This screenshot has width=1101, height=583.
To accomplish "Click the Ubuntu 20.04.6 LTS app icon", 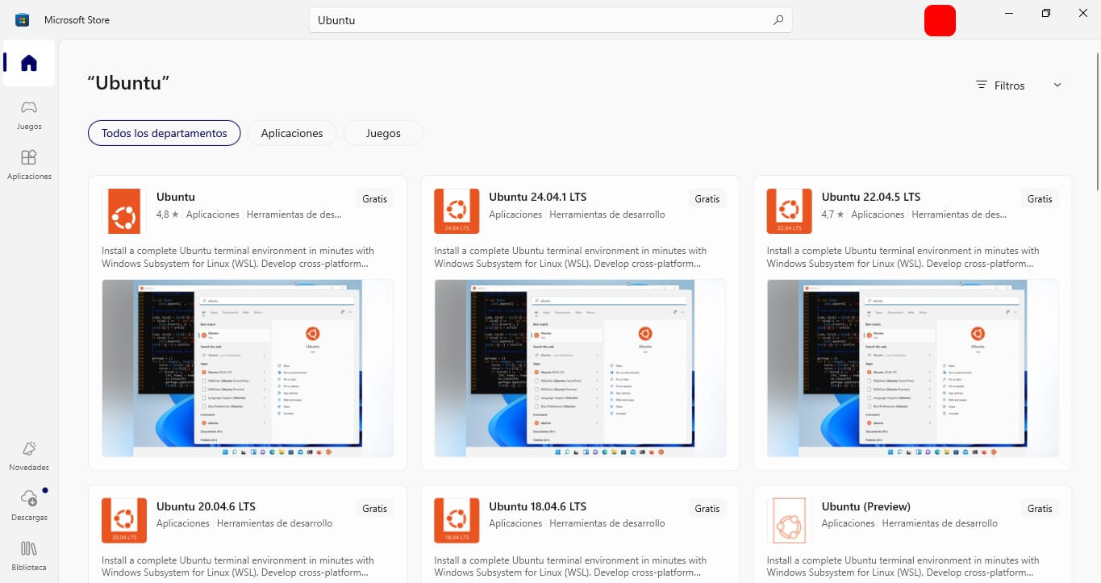I will pos(124,521).
